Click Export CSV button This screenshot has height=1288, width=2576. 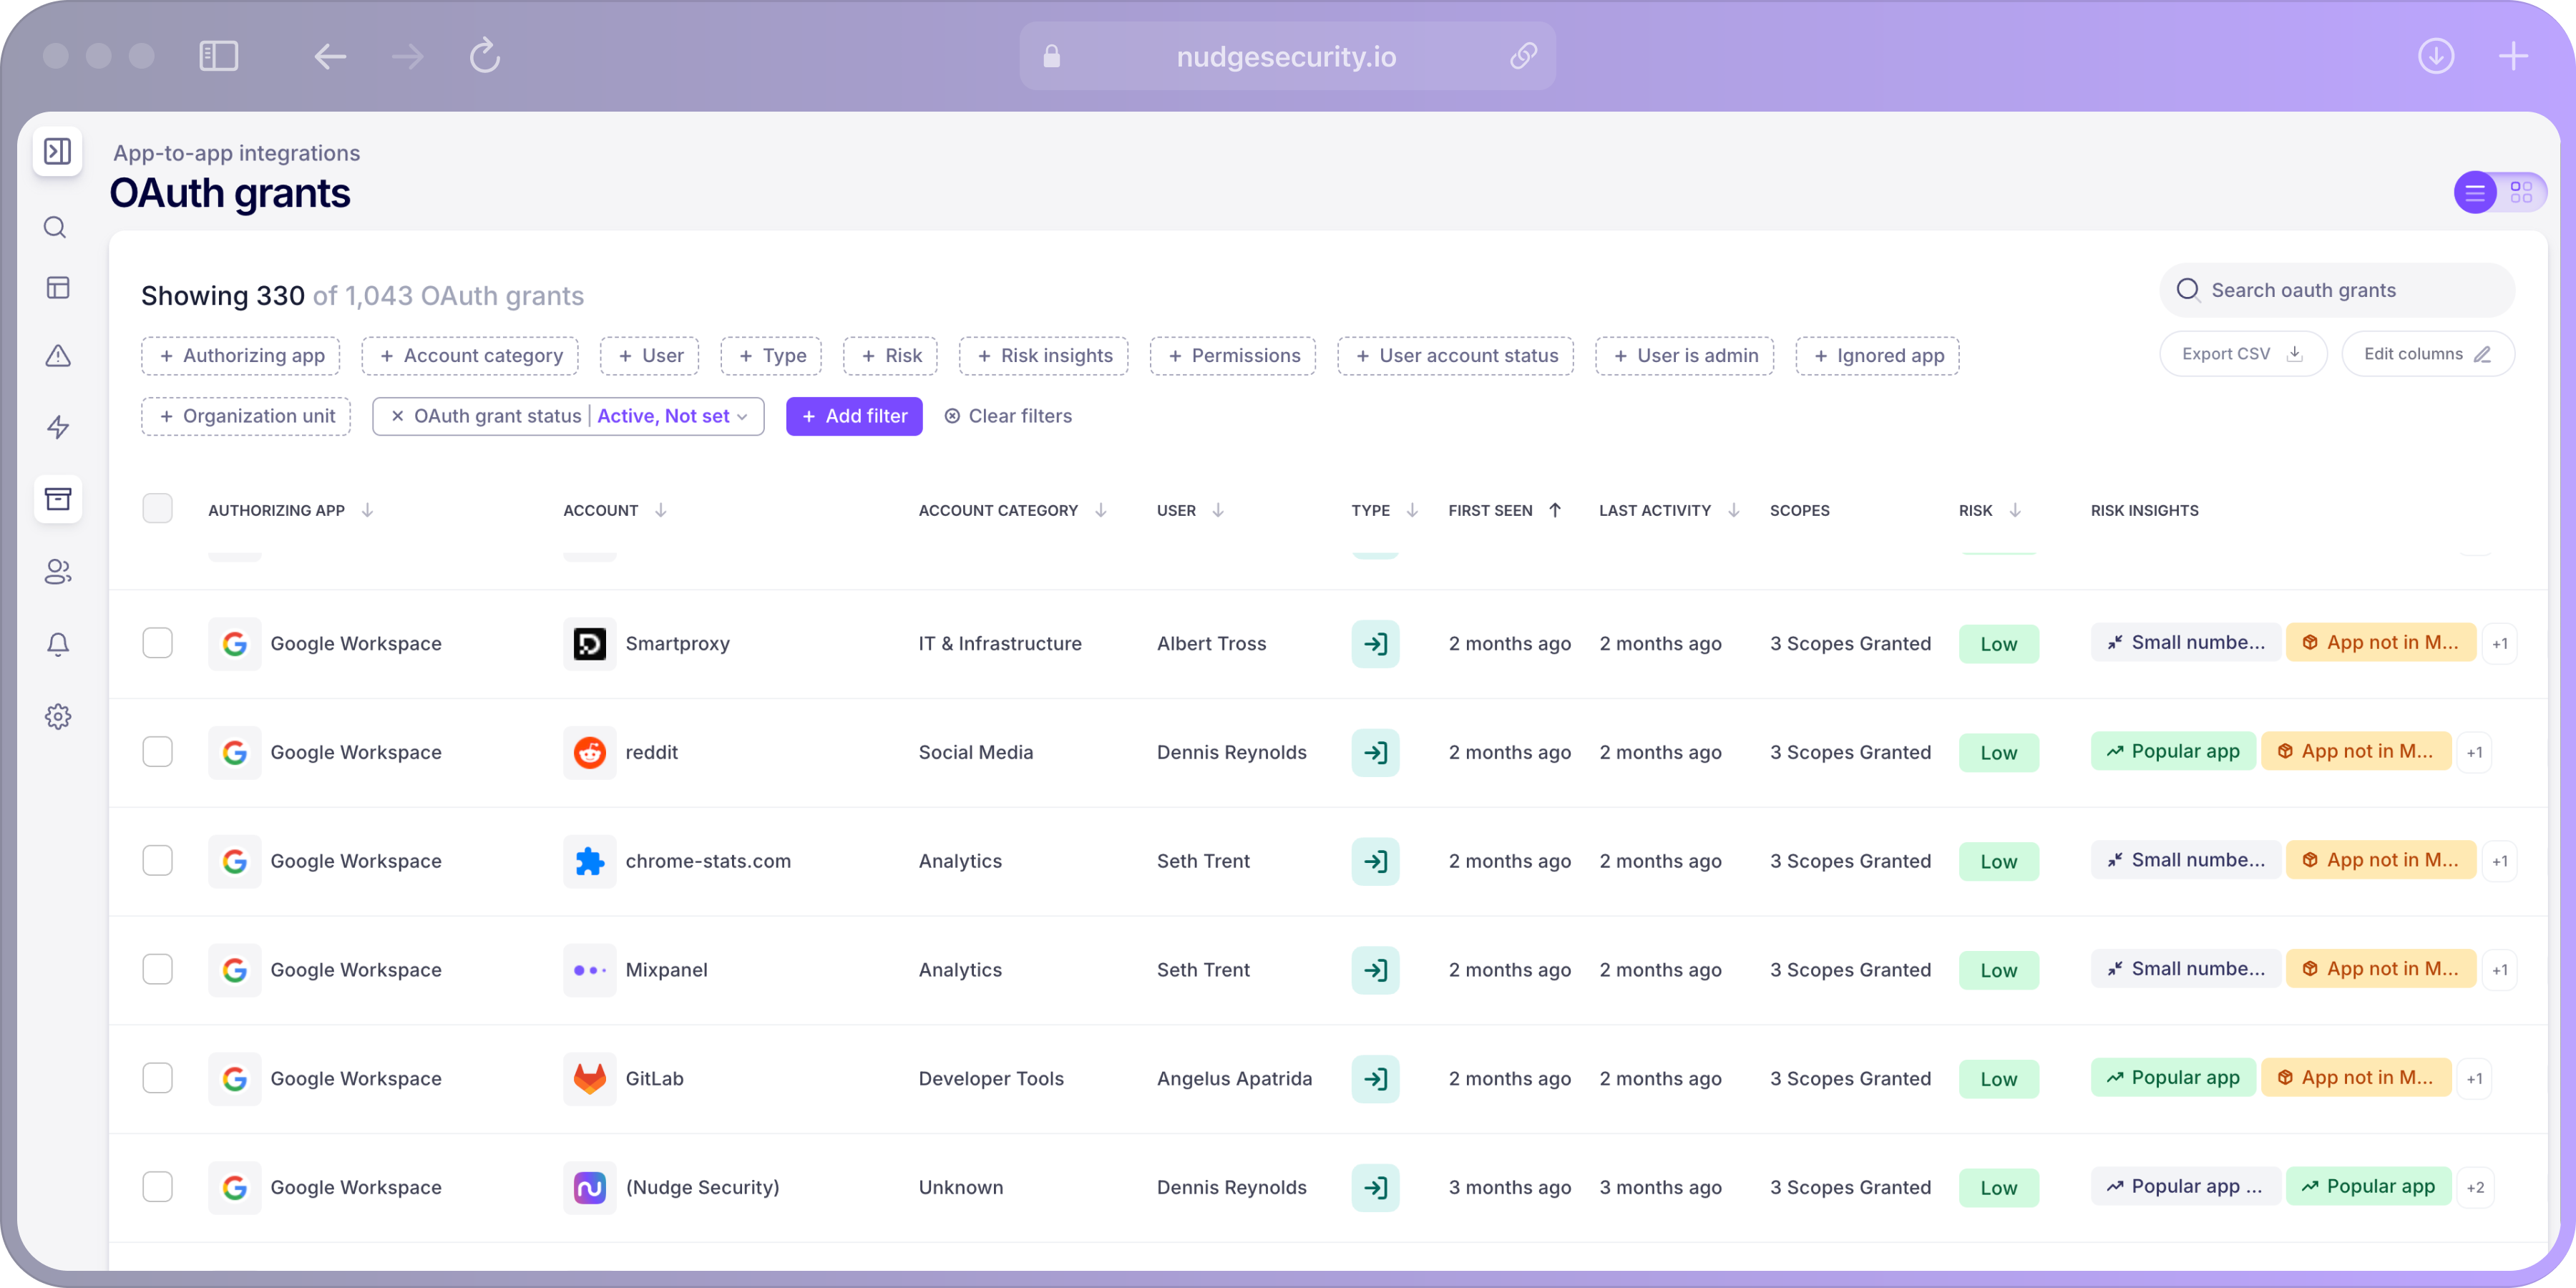(2242, 354)
